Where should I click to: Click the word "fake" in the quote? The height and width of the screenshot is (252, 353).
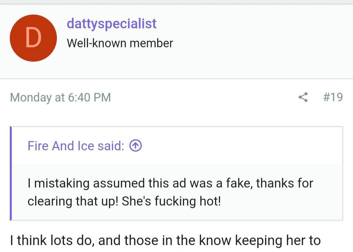click(234, 183)
